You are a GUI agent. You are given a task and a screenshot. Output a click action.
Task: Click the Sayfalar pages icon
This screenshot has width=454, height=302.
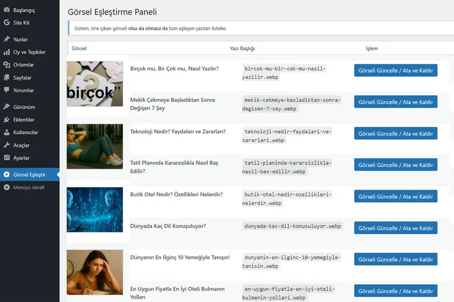pos(7,78)
